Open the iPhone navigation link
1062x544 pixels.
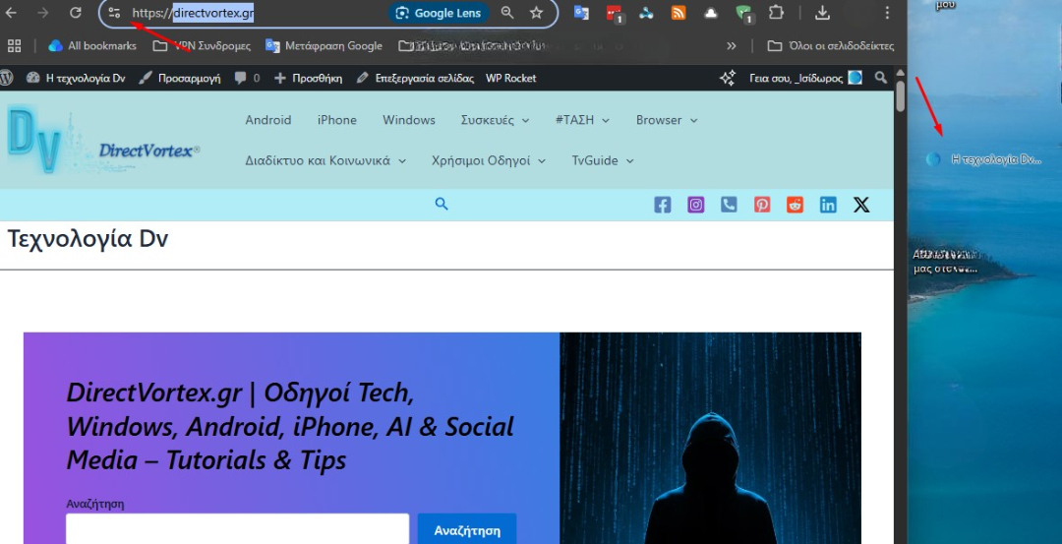(336, 120)
